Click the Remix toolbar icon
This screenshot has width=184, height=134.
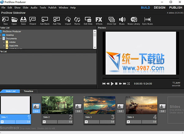(x=77, y=21)
